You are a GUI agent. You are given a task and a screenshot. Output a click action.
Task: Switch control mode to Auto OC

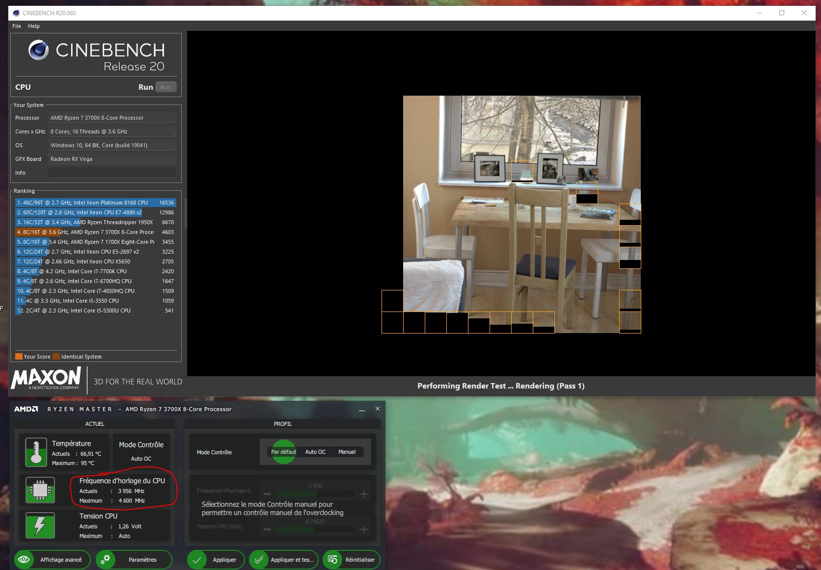pos(315,452)
